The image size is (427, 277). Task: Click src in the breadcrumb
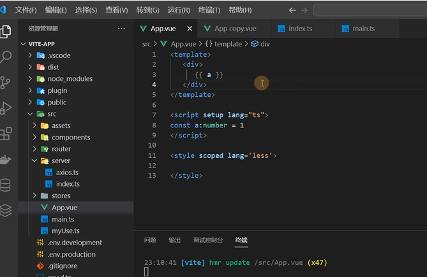(x=146, y=44)
